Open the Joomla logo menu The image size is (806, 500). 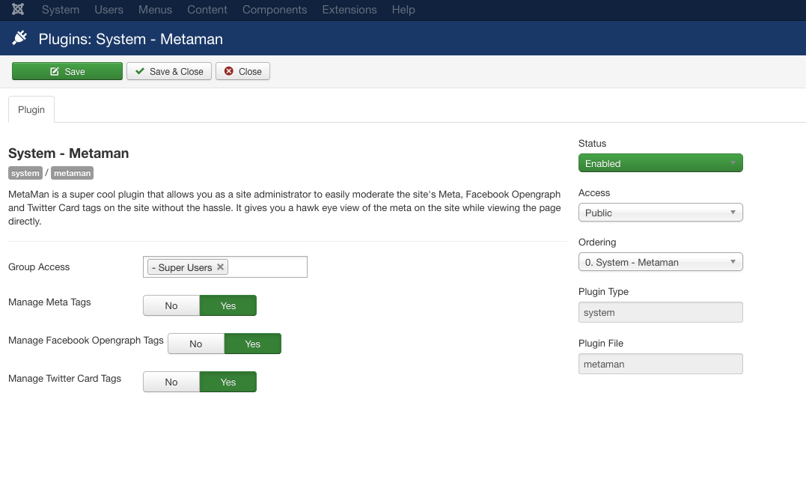tap(18, 9)
